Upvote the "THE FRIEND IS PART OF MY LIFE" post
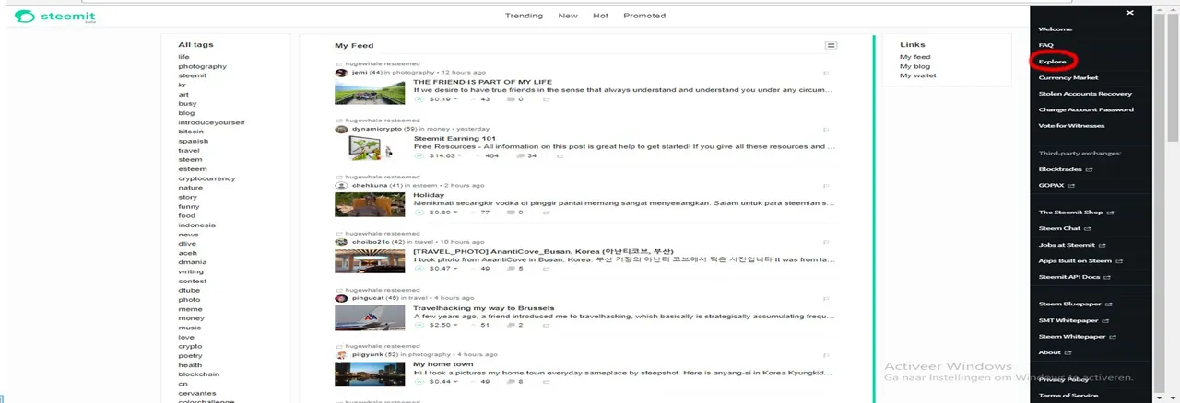 [419, 99]
